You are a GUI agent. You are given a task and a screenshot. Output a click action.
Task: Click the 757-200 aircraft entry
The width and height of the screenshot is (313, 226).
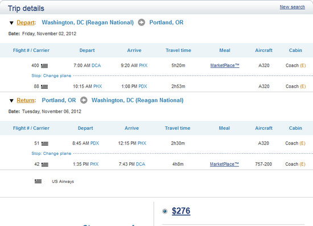point(263,164)
